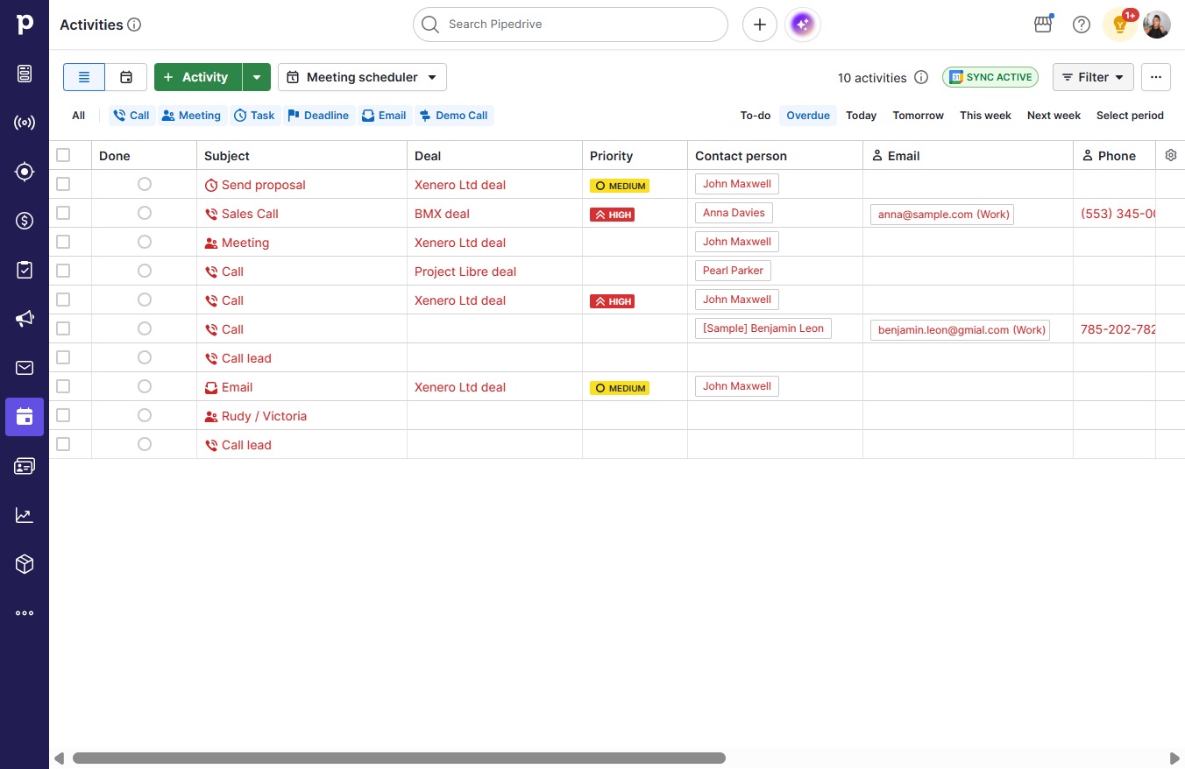Click the left arrow of the horizontal scrollbar

click(59, 758)
